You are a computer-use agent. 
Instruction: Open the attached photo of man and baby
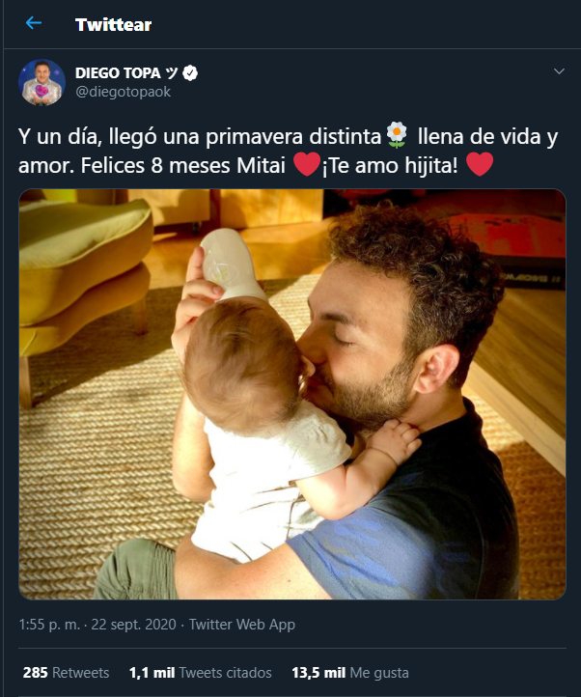point(292,394)
